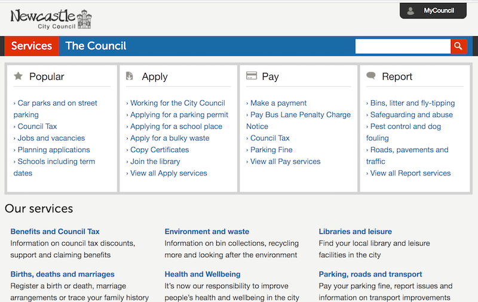478x302 pixels.
Task: Click into the site search field
Action: pos(402,46)
